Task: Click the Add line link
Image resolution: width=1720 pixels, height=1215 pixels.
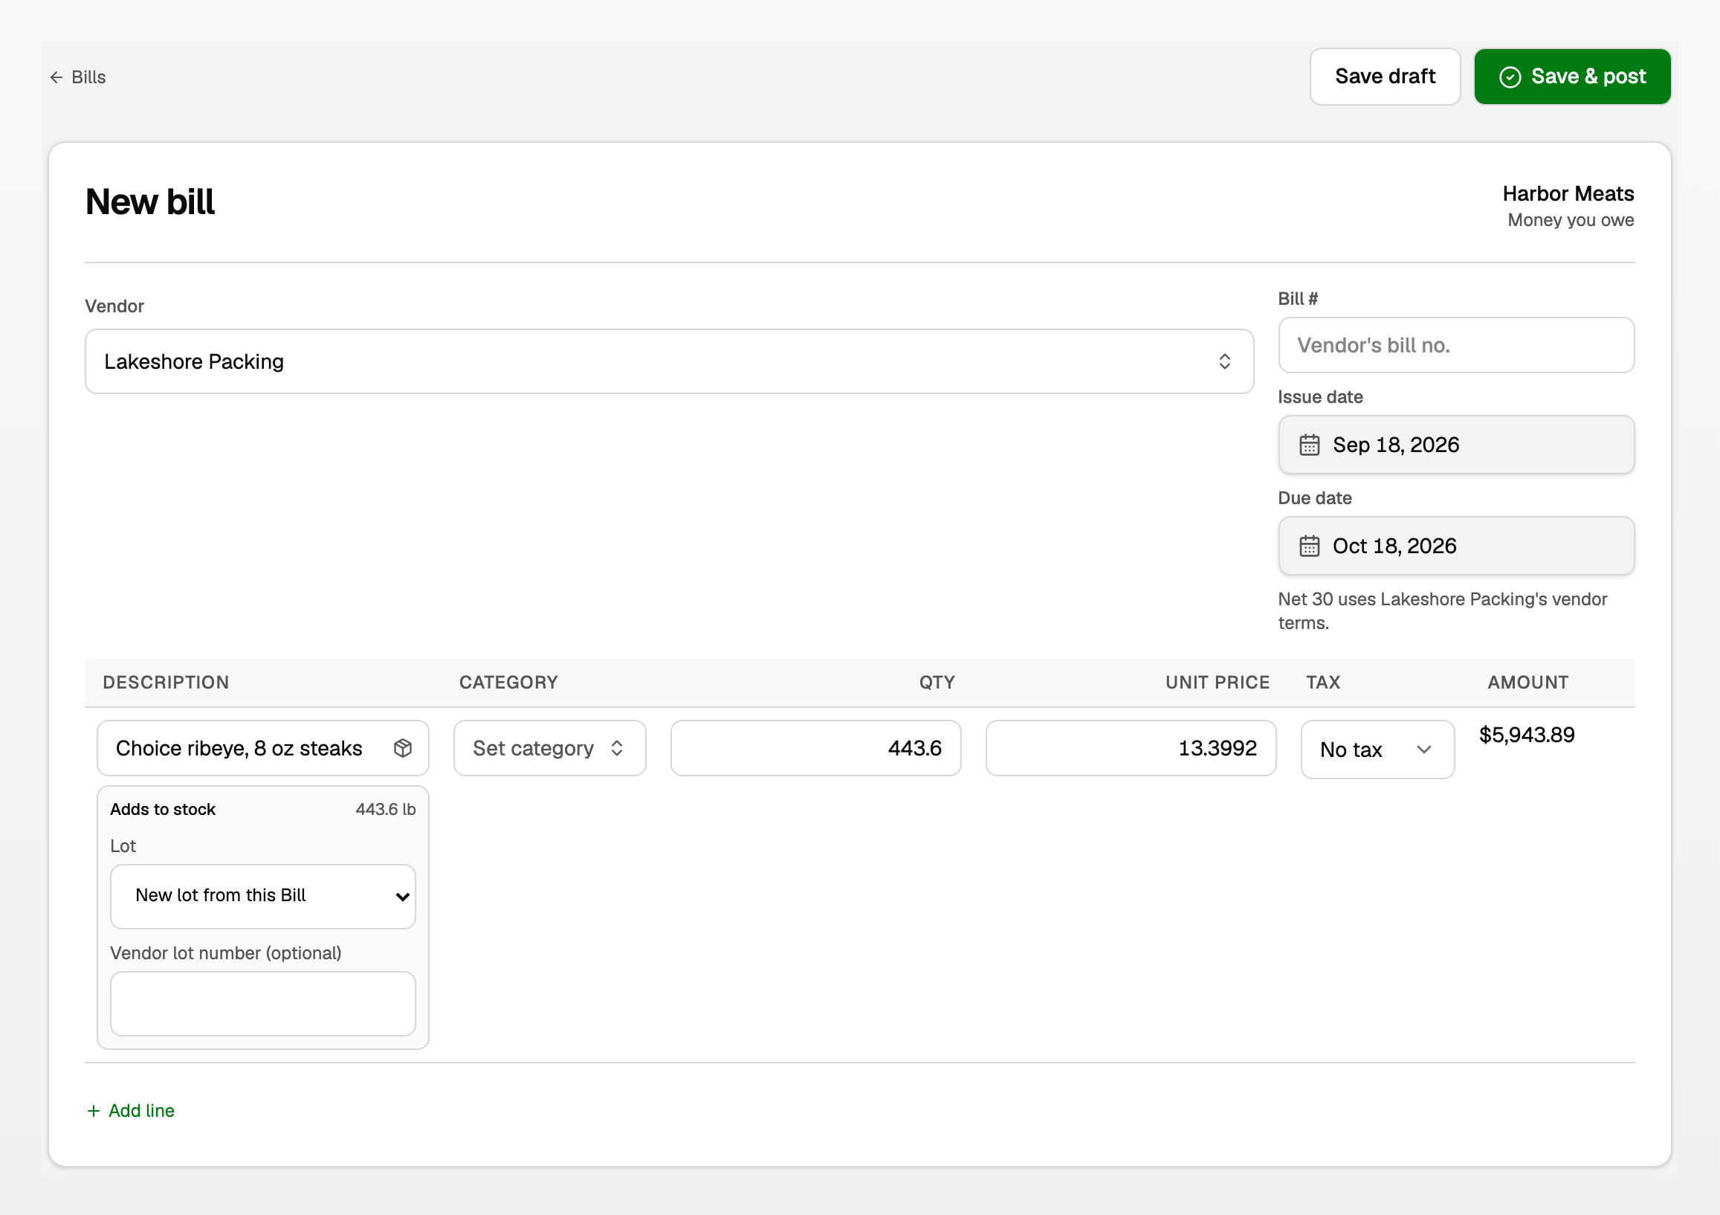Action: click(130, 1110)
